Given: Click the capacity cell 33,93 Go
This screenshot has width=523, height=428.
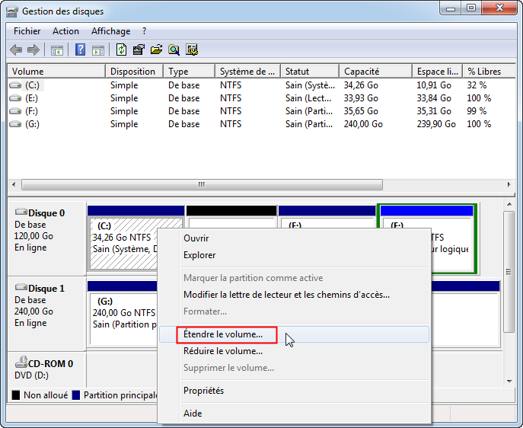Looking at the screenshot, I should 361,98.
